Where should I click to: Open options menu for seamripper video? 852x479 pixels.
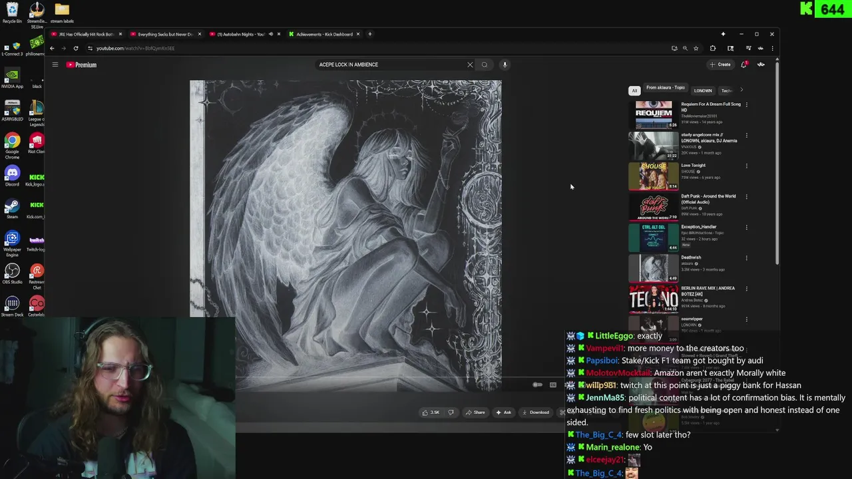746,319
